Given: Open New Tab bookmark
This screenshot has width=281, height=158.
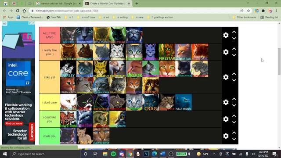Looking at the screenshot, I should coord(54,17).
